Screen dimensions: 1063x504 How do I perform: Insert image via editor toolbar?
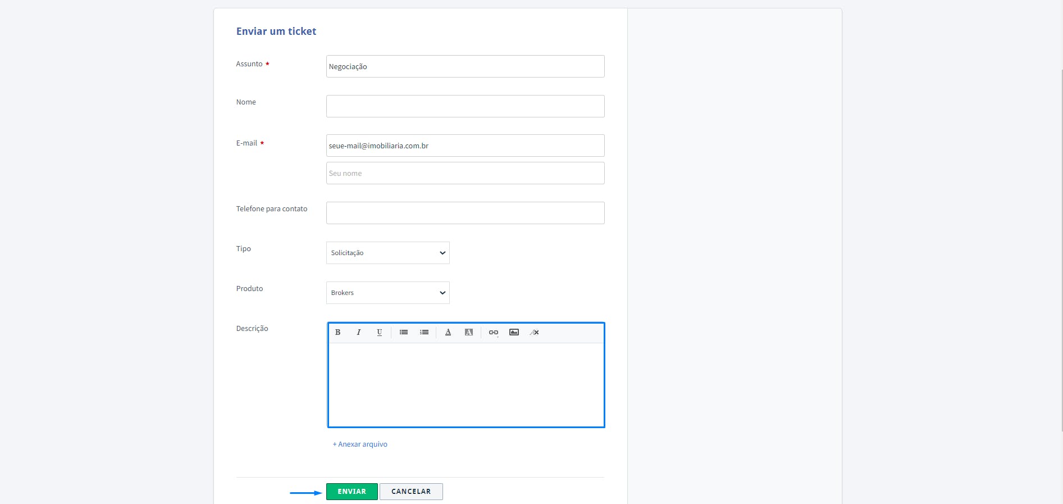[x=514, y=332]
